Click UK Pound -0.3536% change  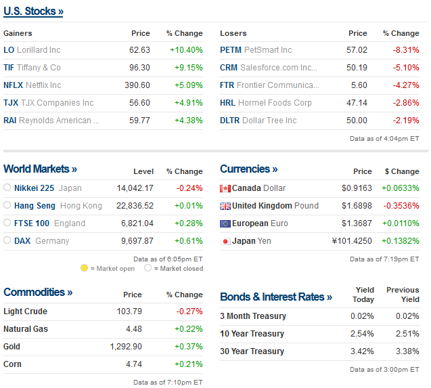click(401, 206)
